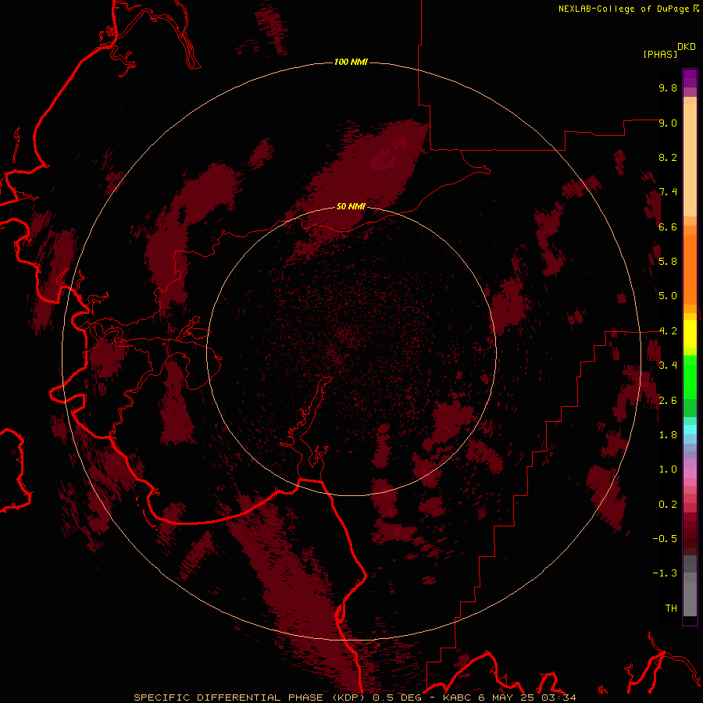Select the 1.8 scale value
Viewport: 703px width, 703px height.
pos(668,435)
